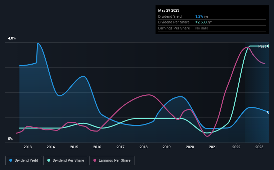Click the May 29 2023 tooltip date
This screenshot has height=170, width=274.
(169, 10)
